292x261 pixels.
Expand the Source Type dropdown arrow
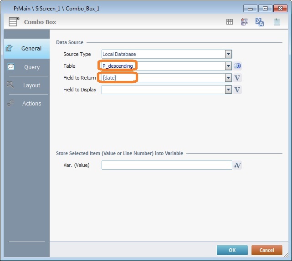pyautogui.click(x=228, y=54)
